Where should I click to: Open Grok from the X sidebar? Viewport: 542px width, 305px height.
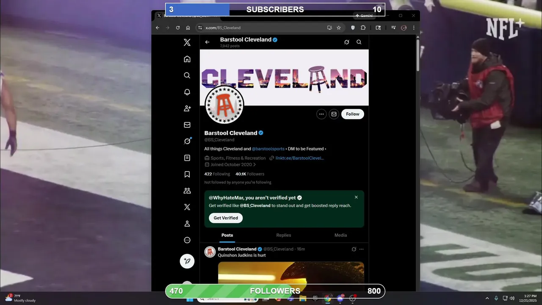(187, 141)
